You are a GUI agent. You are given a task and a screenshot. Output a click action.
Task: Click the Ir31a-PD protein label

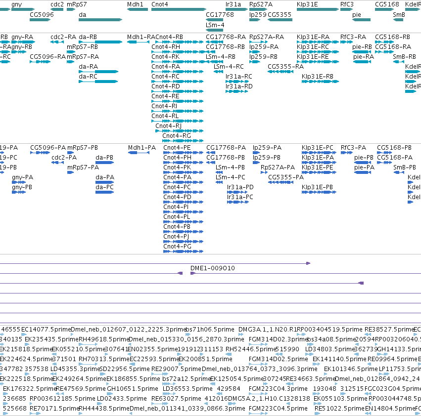[240, 187]
